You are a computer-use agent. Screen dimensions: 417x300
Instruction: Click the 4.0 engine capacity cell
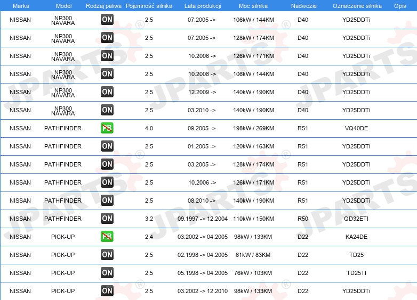[x=149, y=128]
